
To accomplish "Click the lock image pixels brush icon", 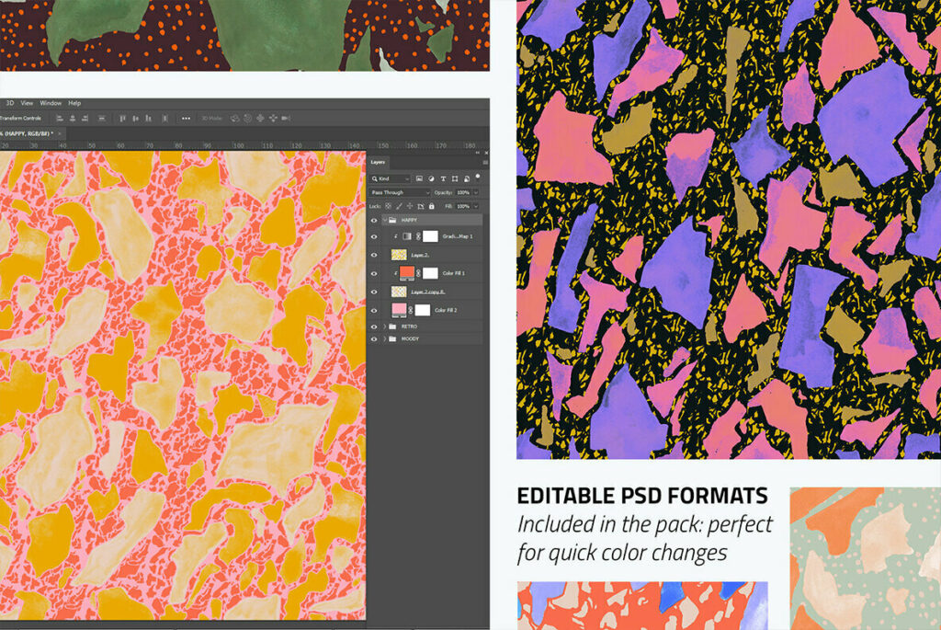I will [x=397, y=206].
